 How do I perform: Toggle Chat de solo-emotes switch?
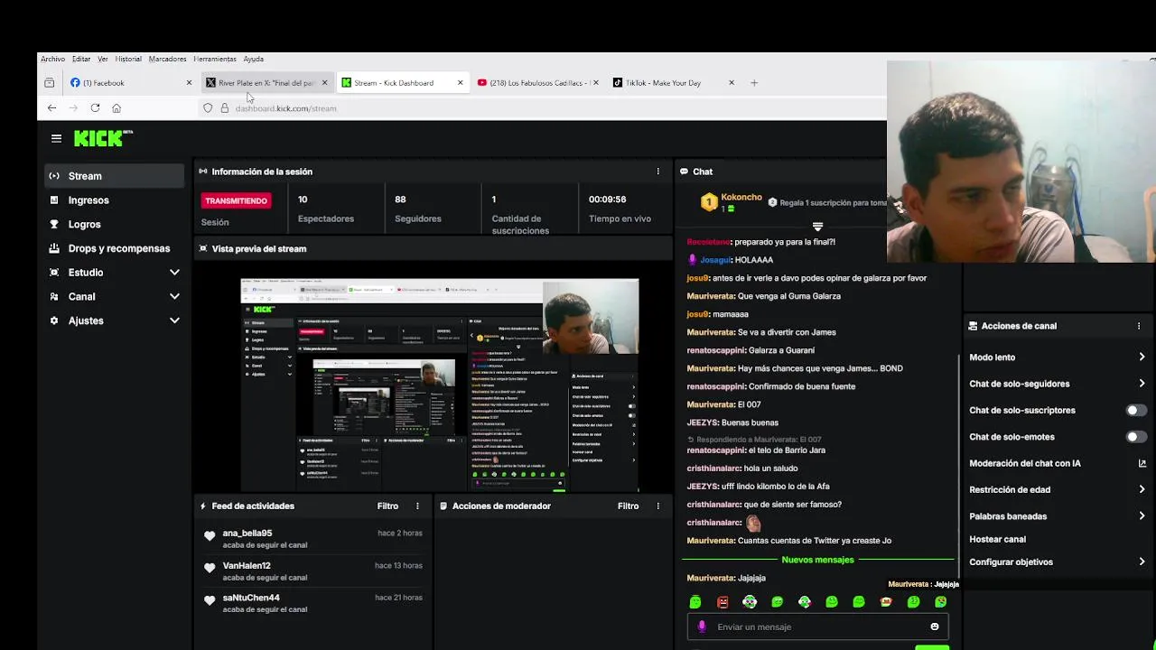(x=1136, y=437)
